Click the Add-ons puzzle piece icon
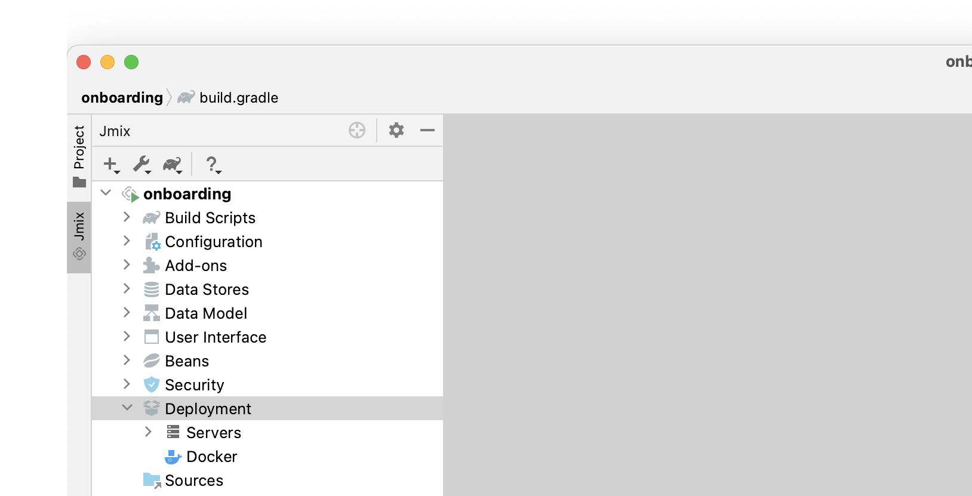 coord(152,266)
